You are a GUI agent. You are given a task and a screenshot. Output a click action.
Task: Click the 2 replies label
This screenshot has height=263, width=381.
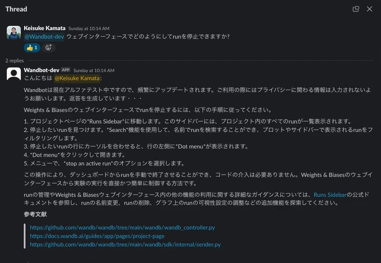14,61
